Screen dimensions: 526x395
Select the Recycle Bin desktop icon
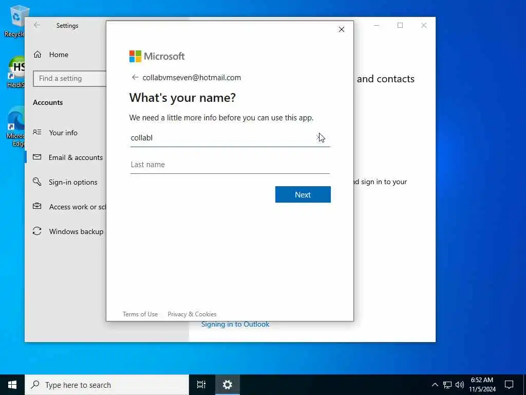[15, 21]
